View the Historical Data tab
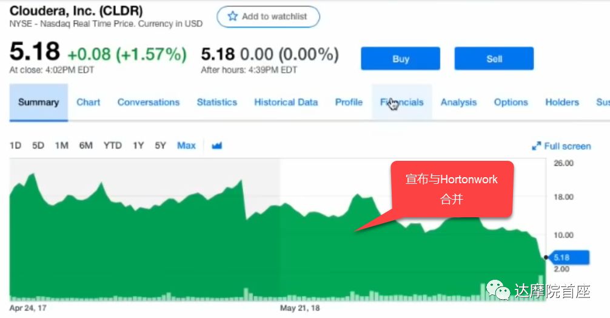The height and width of the screenshot is (318, 610). click(286, 103)
